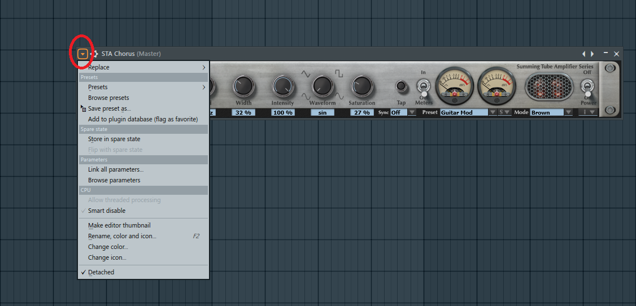
Task: Click the Intensity 100 % value field
Action: (283, 113)
